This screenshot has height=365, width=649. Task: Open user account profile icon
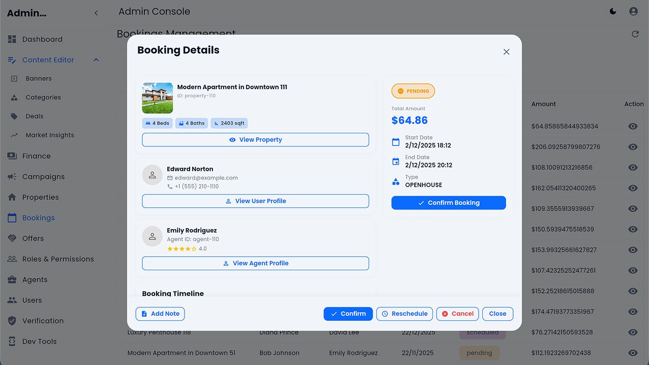633,11
